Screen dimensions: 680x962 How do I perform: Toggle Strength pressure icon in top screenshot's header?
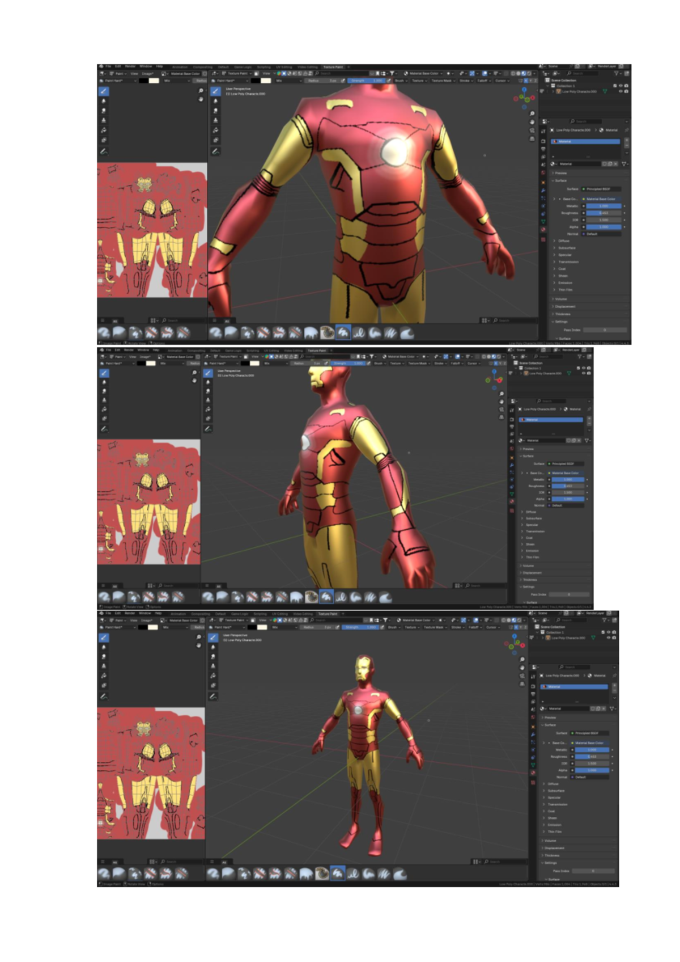(388, 81)
